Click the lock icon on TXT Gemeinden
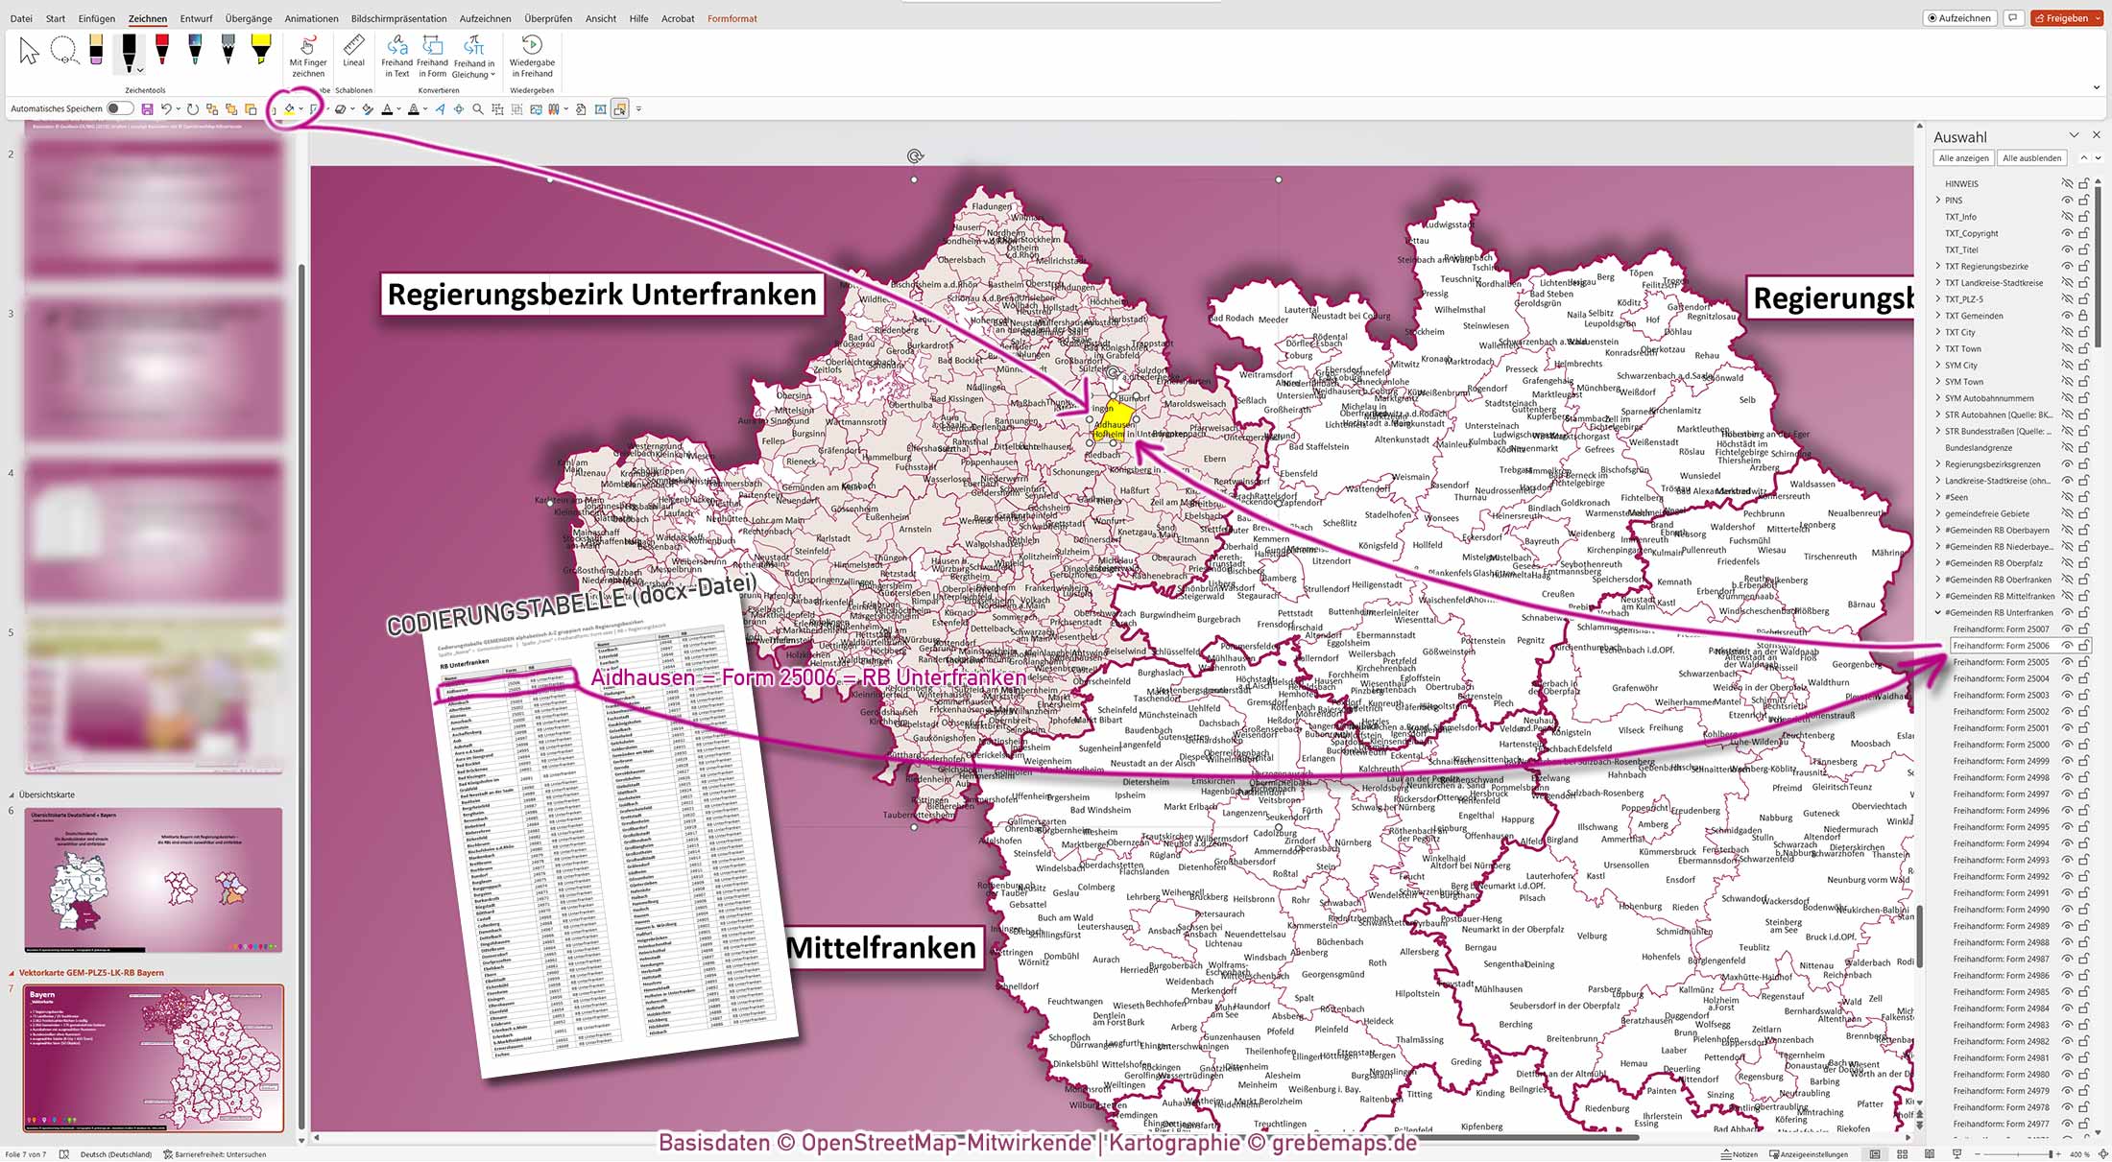Screen dimensions: 2112x1162 [2082, 315]
